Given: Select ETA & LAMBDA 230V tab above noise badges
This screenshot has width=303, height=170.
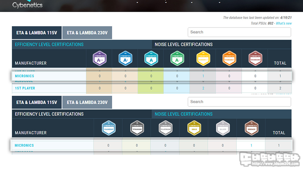Looking at the screenshot, I should (87, 33).
